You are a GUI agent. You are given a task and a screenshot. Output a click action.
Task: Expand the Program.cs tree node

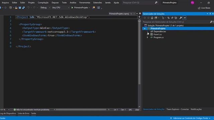(x=147, y=37)
